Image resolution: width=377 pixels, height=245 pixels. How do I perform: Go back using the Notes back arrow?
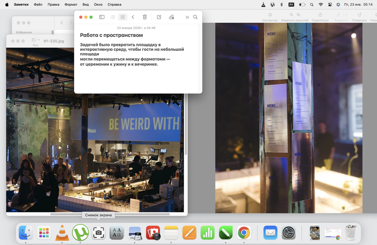pyautogui.click(x=133, y=17)
